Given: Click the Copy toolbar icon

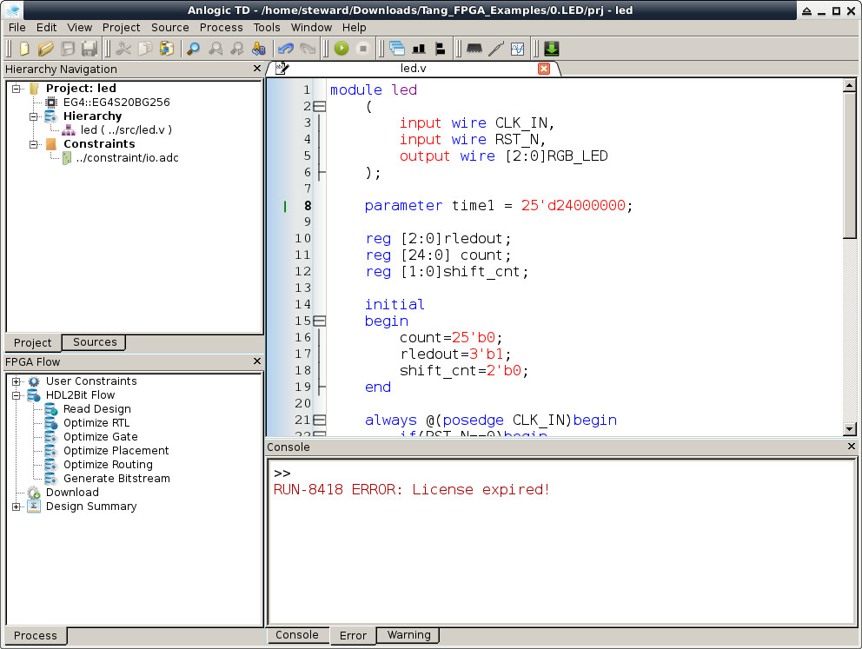Looking at the screenshot, I should coord(145,49).
